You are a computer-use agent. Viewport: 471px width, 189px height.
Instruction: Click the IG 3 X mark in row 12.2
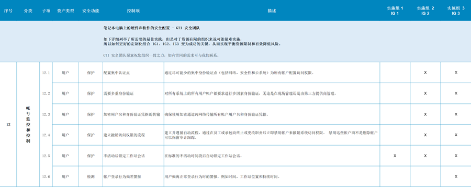(x=456, y=93)
